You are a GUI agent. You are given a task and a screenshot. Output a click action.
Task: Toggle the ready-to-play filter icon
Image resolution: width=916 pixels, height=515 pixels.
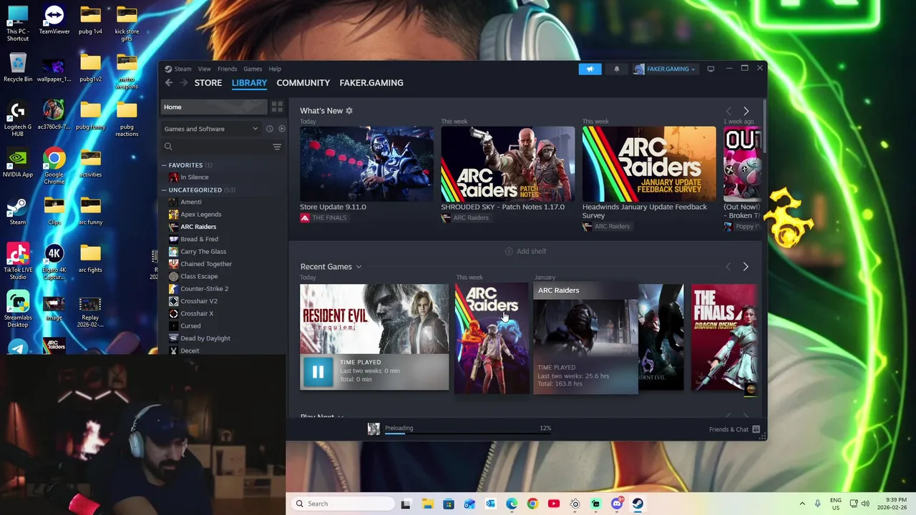282,129
